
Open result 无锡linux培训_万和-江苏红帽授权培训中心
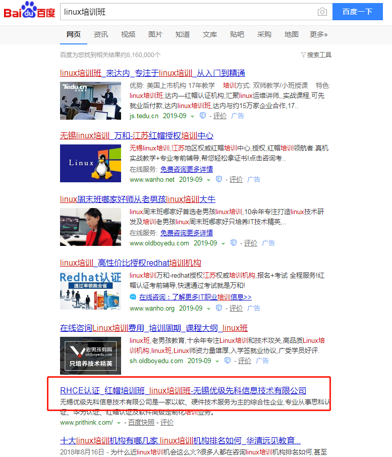tap(137, 135)
